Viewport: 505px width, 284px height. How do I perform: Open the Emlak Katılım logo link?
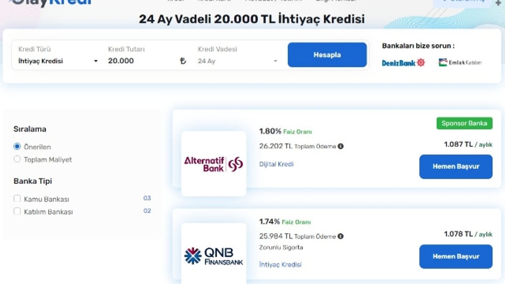point(460,62)
